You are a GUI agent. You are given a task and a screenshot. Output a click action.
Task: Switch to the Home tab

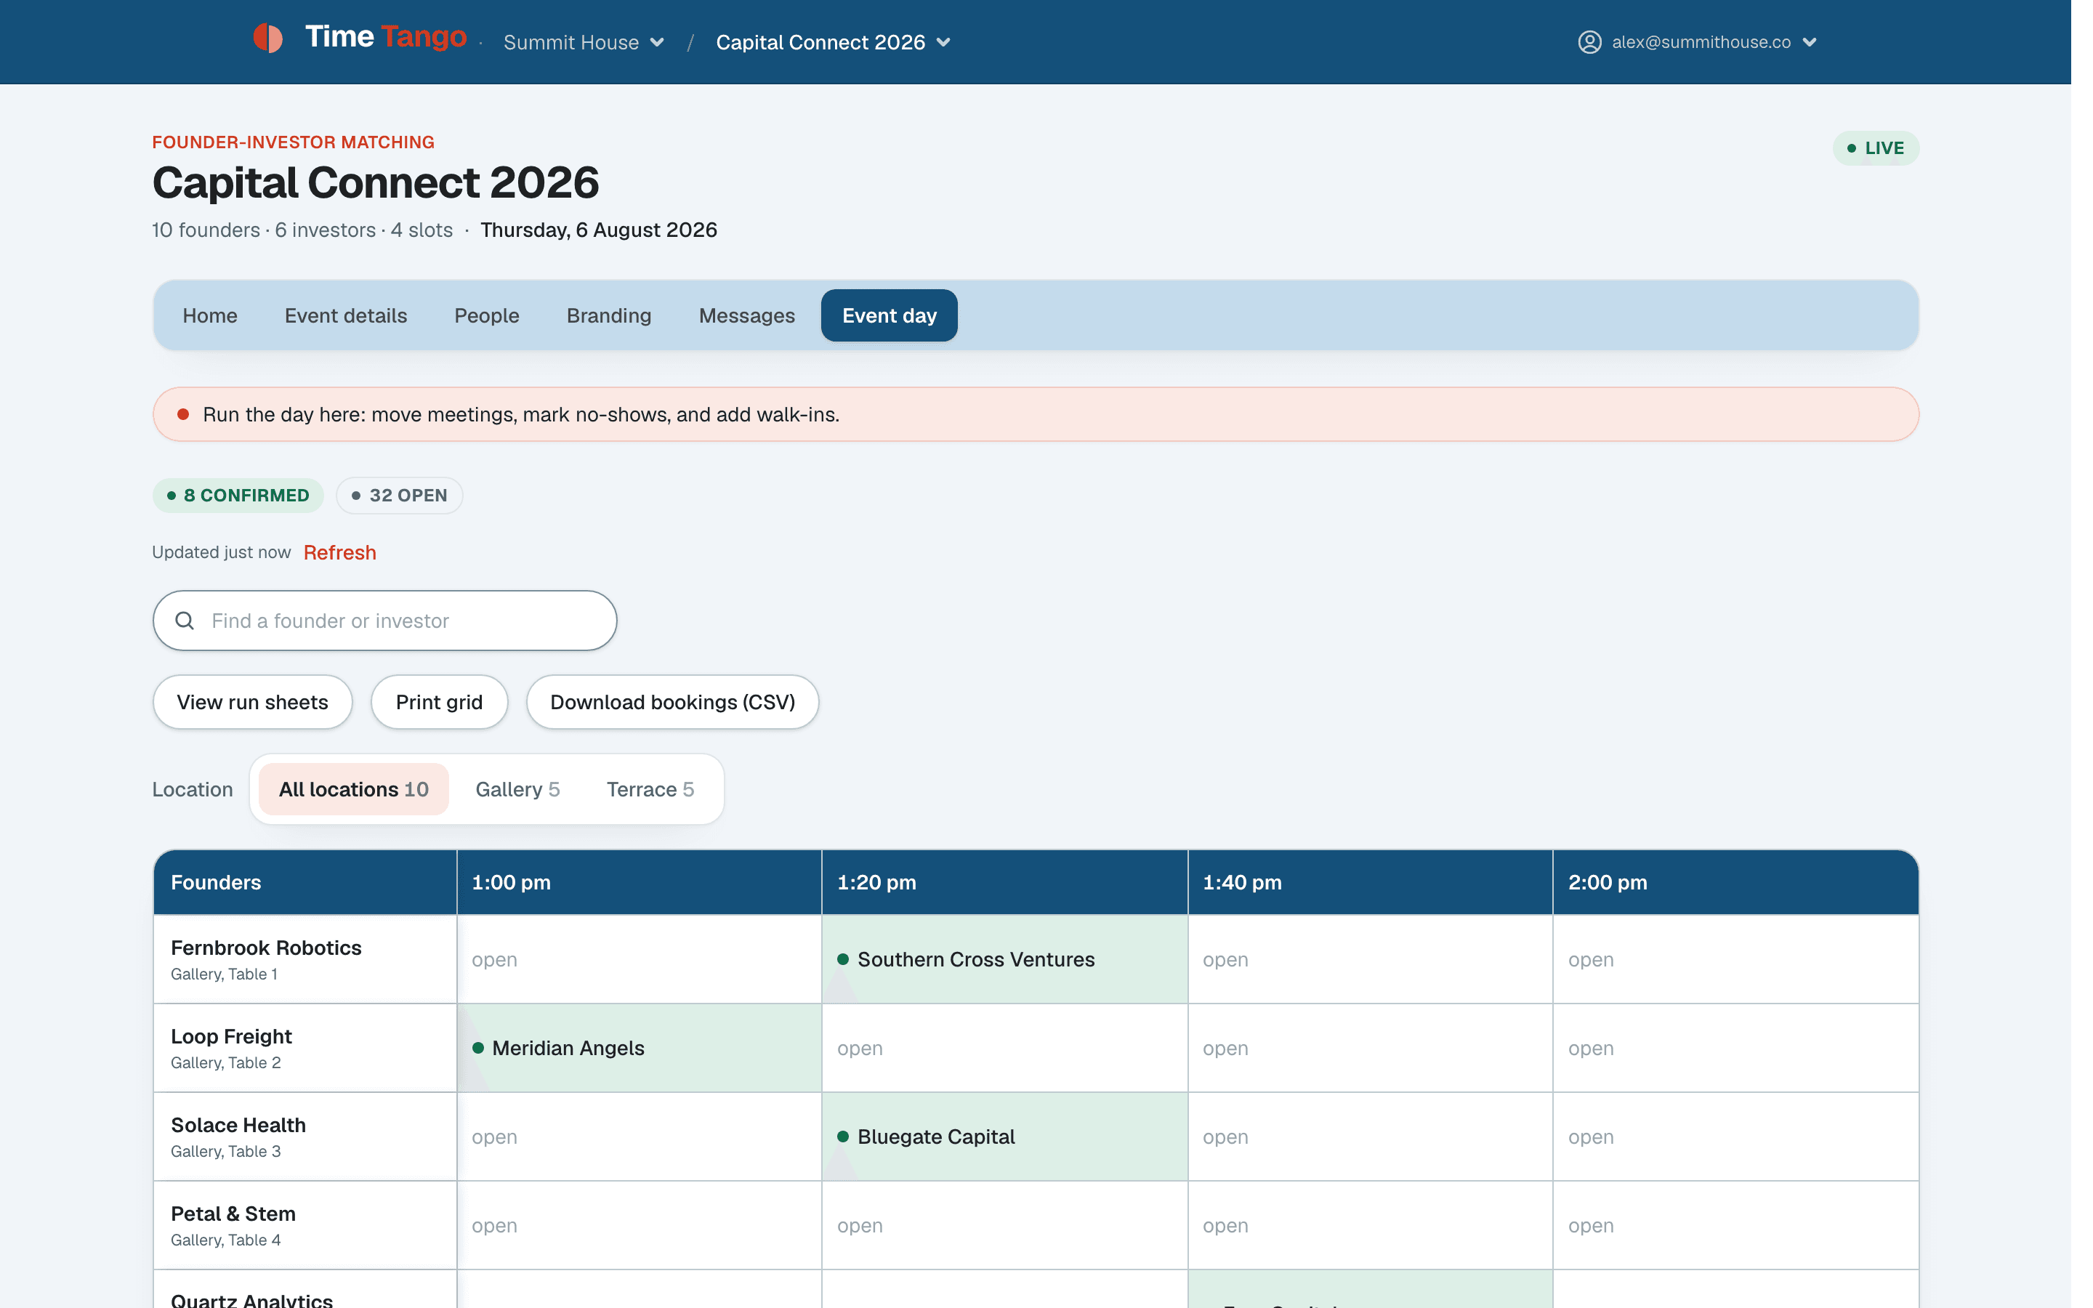210,316
